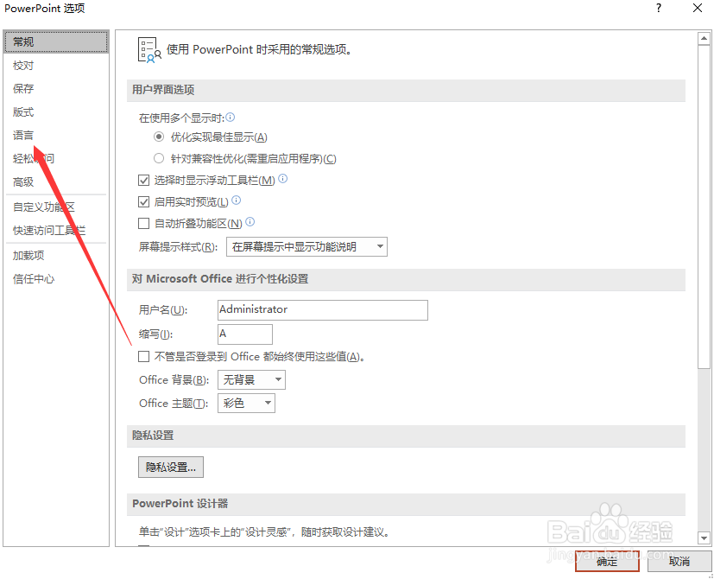Click the 隐私设置 section heading

point(153,436)
